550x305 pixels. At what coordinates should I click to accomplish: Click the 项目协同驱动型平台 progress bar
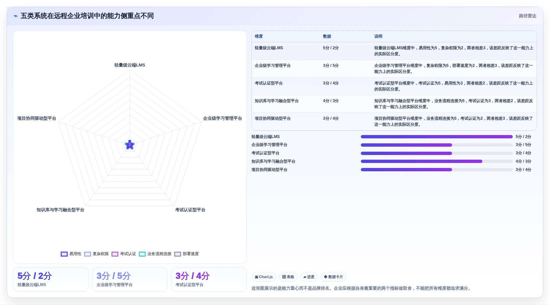(x=437, y=170)
